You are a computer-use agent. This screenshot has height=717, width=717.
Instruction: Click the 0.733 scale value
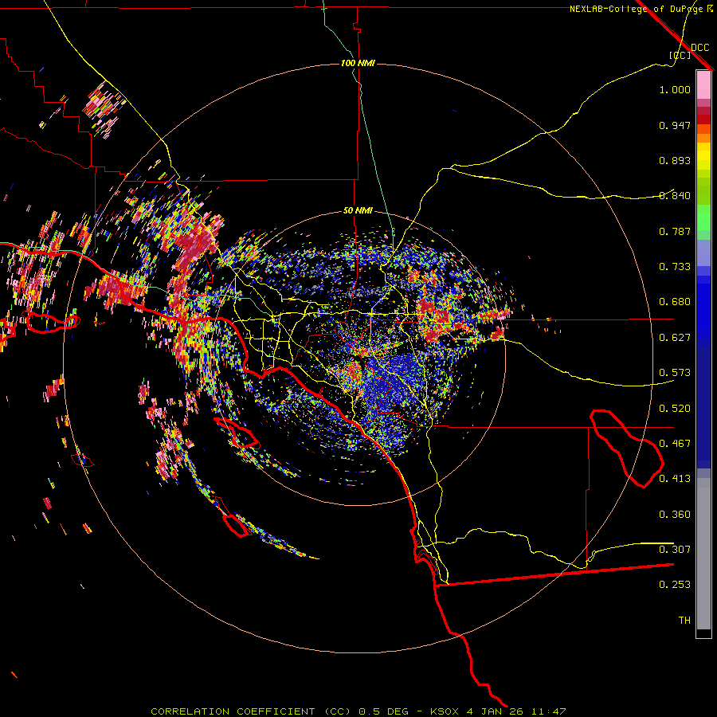coord(675,267)
